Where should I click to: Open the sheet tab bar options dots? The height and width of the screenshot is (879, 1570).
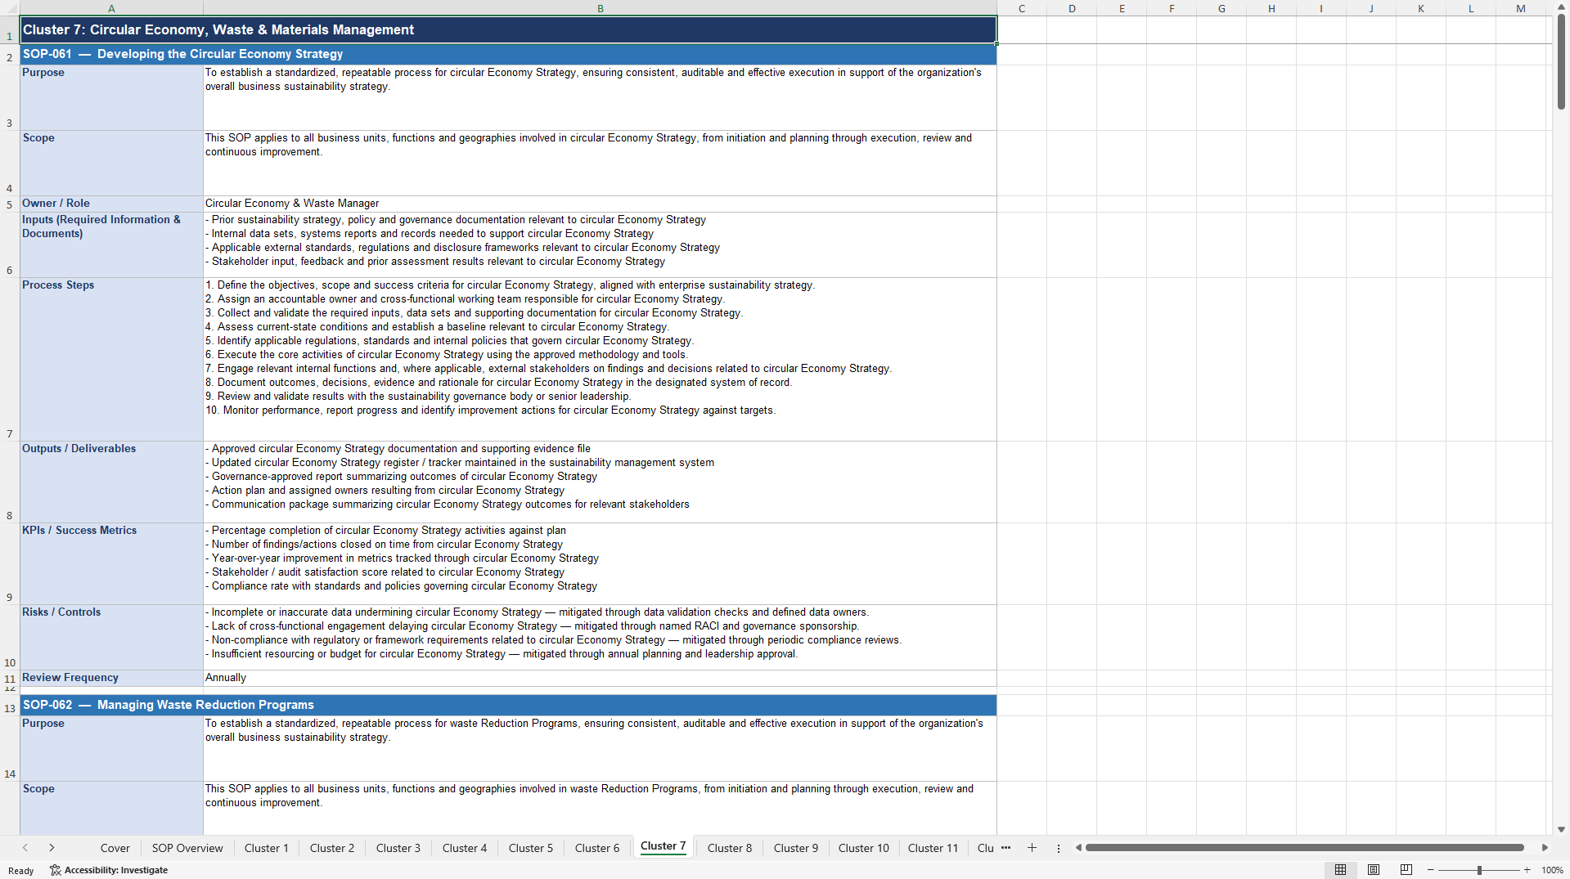pos(1058,848)
